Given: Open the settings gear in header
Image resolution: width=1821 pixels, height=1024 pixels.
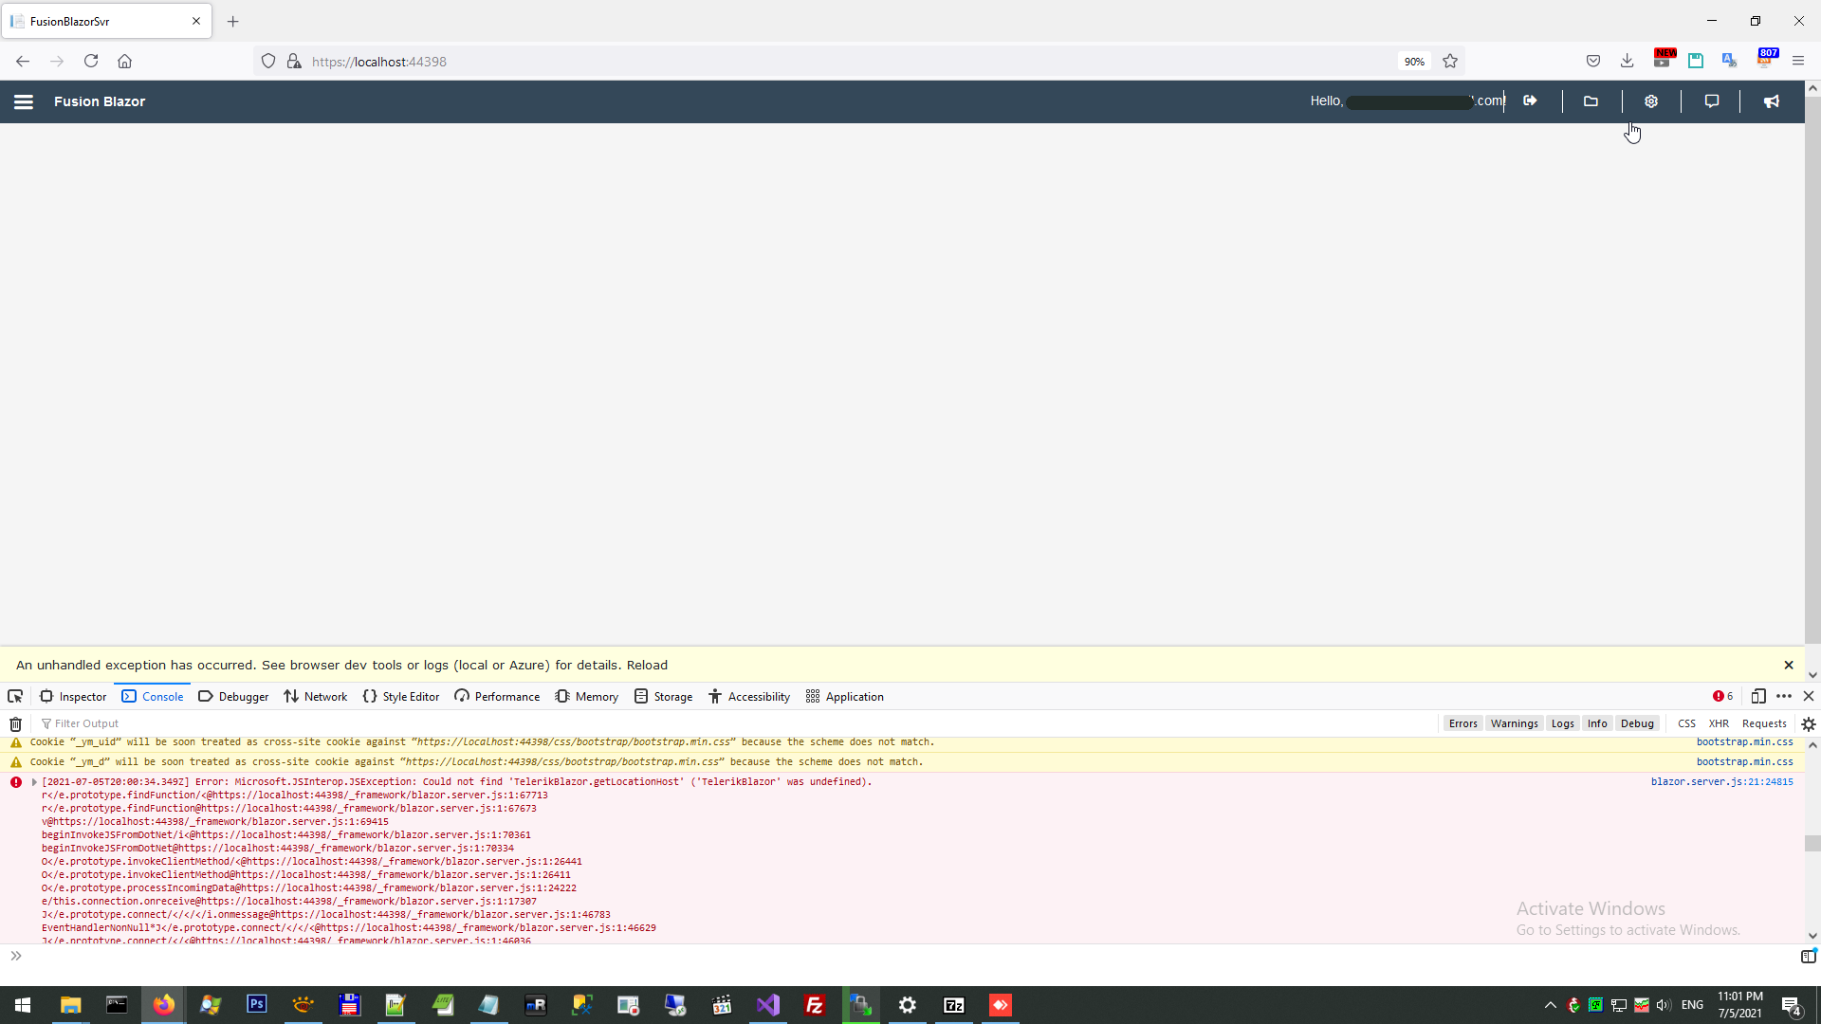Looking at the screenshot, I should (1651, 101).
